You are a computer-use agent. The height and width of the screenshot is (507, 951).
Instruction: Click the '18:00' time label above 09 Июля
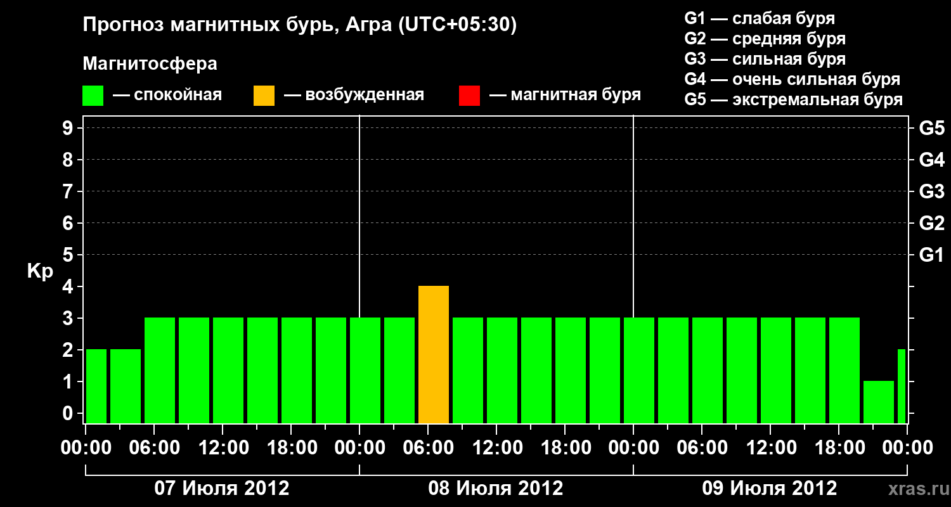coord(839,448)
